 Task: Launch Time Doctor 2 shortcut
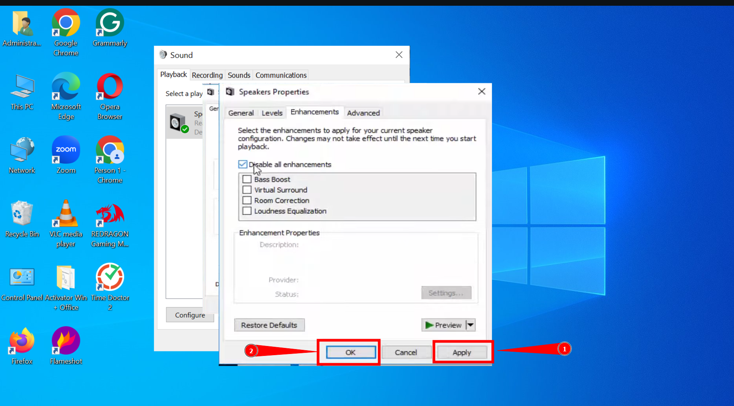[x=110, y=287]
